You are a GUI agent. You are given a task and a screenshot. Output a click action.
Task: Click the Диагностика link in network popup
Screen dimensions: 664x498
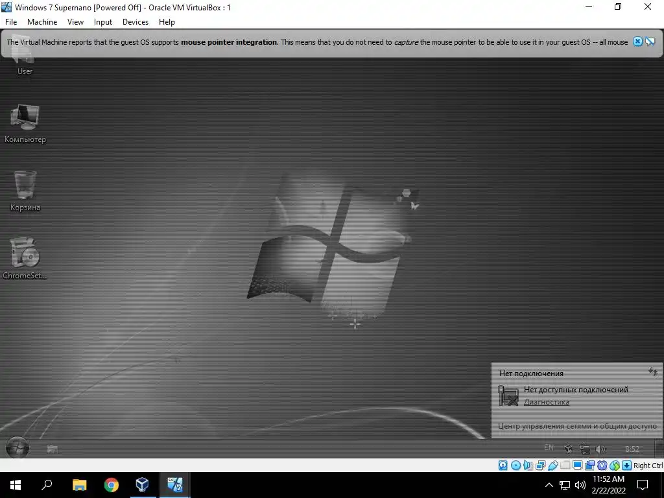click(546, 402)
